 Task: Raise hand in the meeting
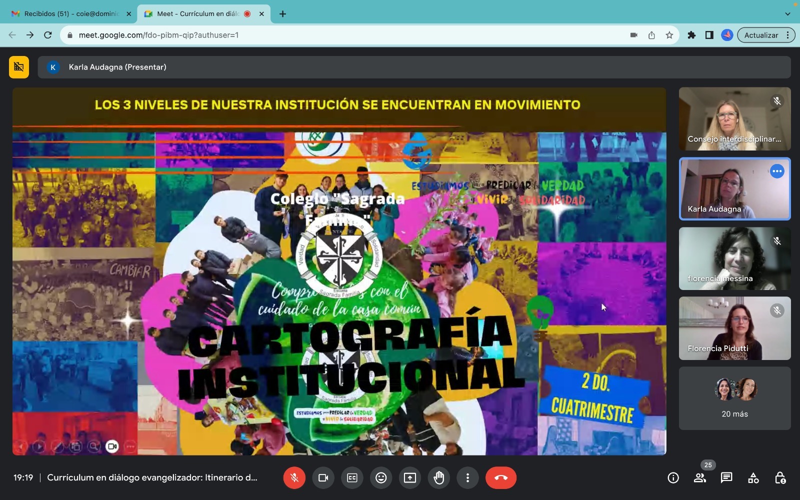(439, 478)
